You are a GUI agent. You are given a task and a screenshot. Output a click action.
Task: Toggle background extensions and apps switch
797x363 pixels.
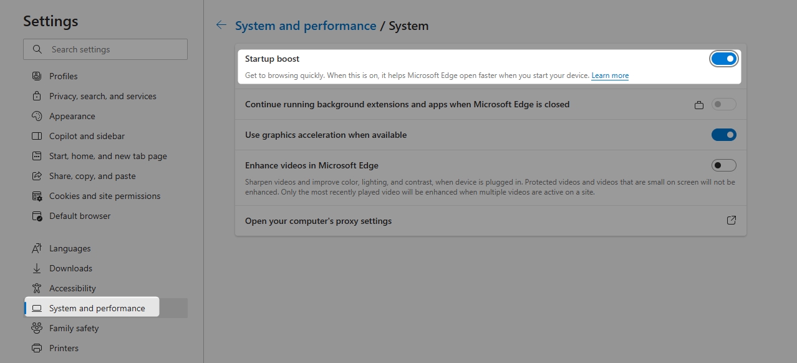723,104
